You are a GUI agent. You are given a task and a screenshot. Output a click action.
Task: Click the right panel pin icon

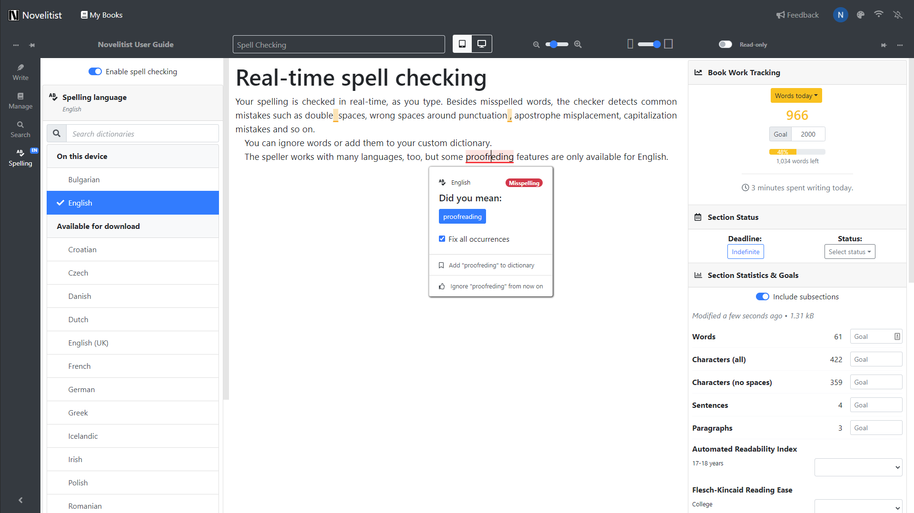(884, 45)
